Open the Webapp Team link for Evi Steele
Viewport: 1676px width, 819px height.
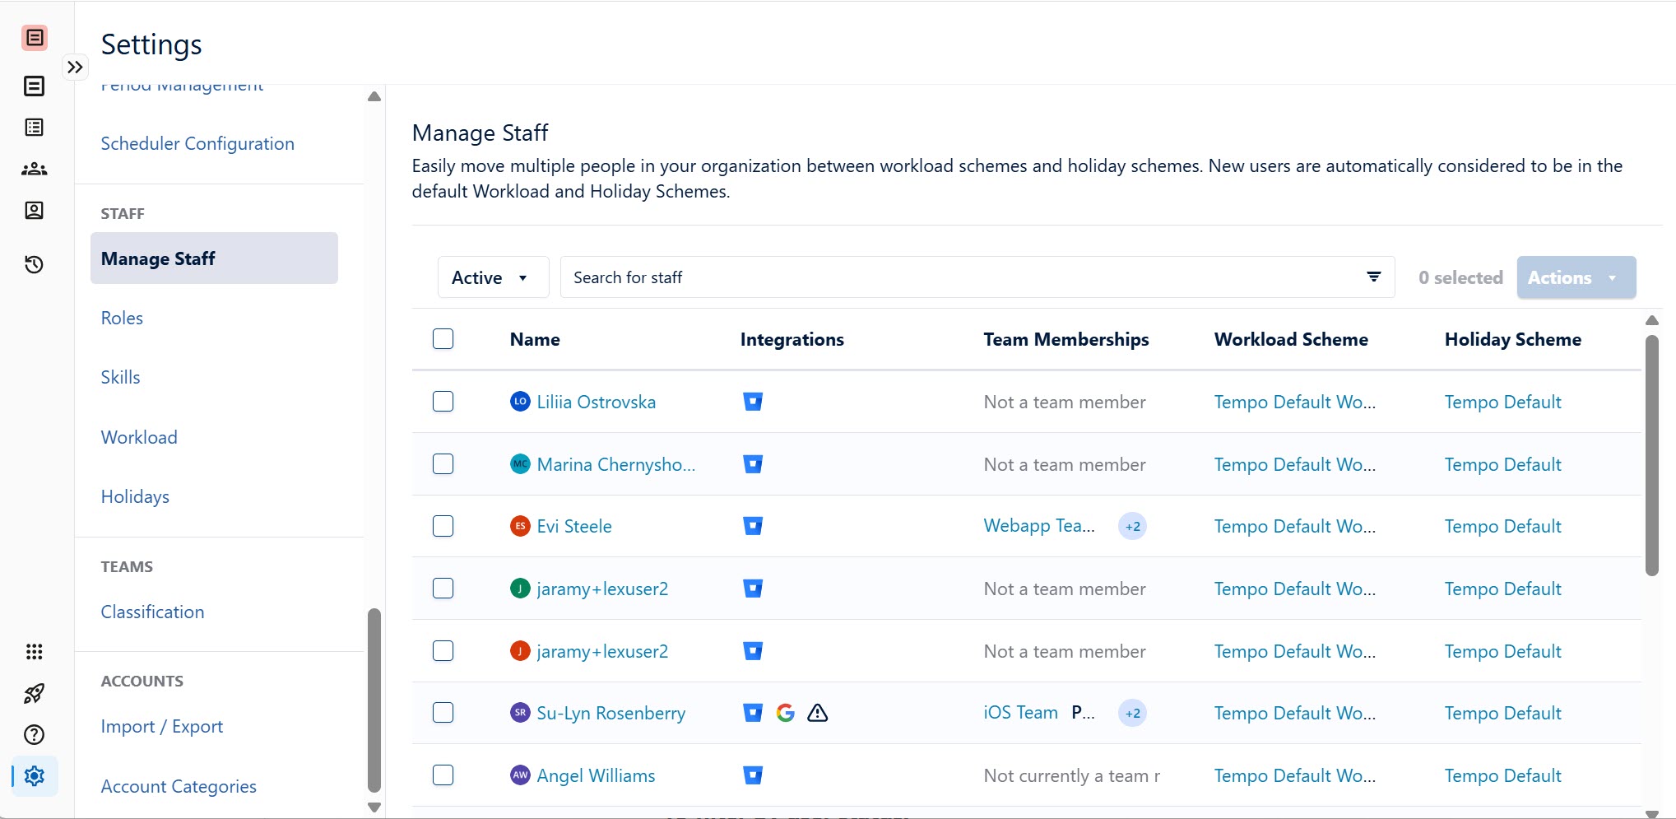coord(1038,525)
